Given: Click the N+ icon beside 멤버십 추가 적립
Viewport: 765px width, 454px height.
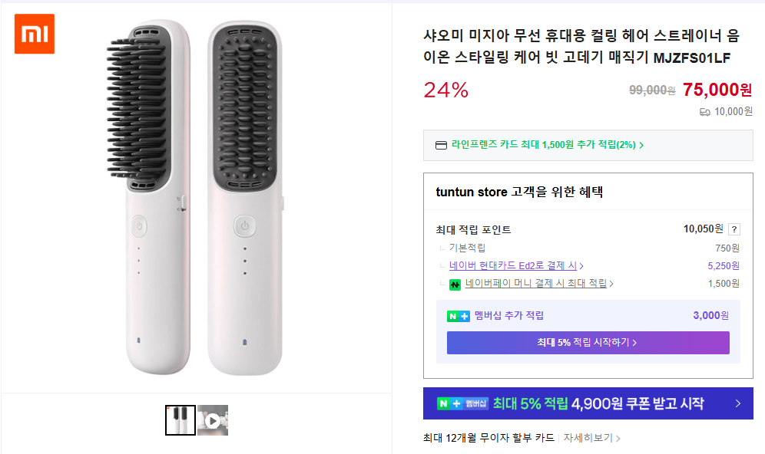Looking at the screenshot, I should click(x=459, y=316).
